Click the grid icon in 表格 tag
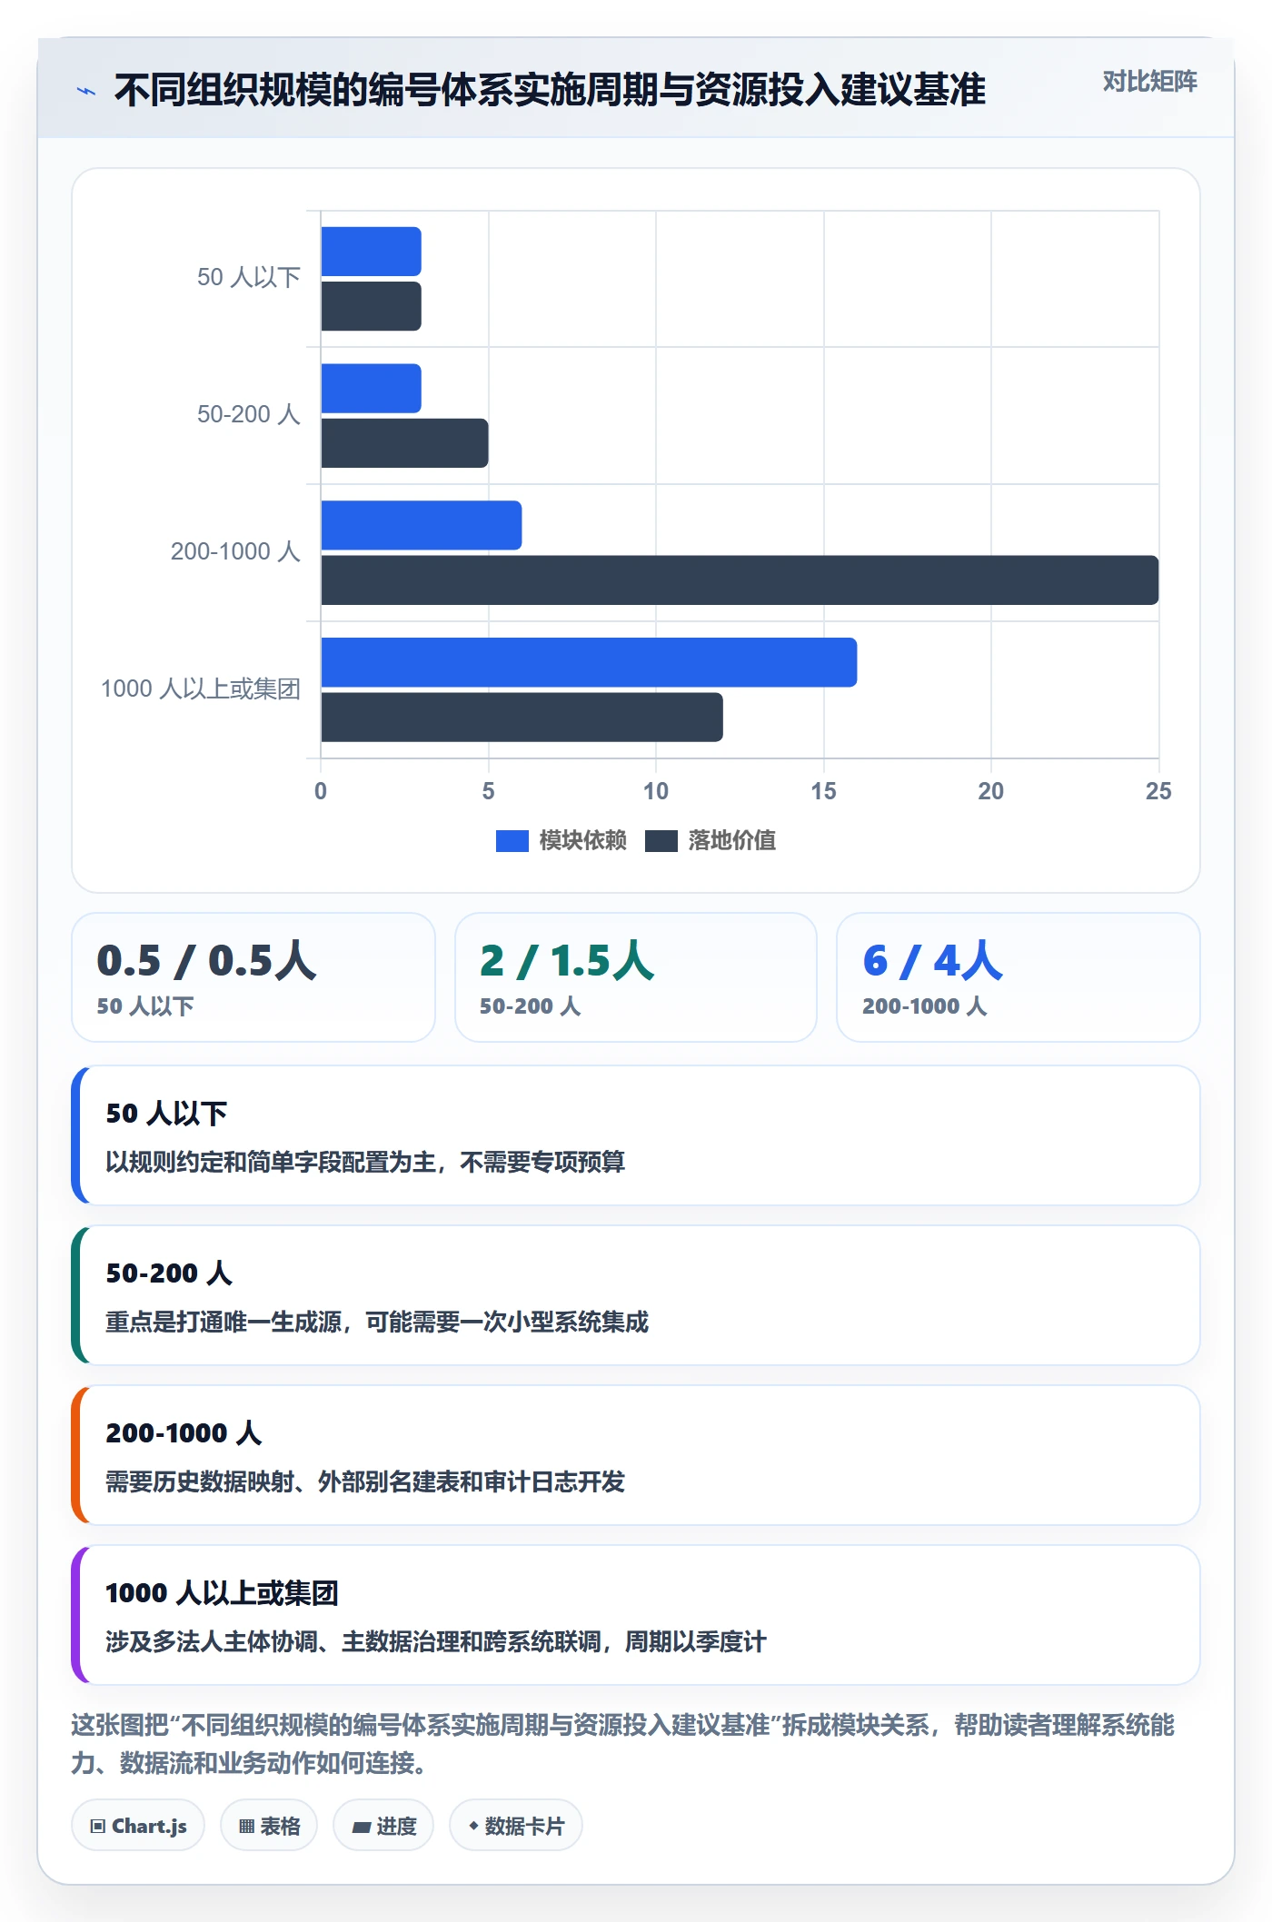Screen dimensions: 1272x1922 point(246,1826)
